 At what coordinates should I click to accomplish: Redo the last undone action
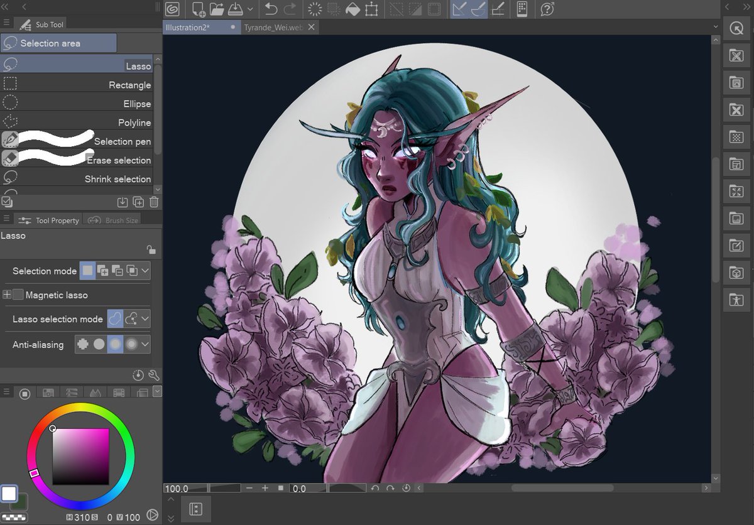coord(290,9)
